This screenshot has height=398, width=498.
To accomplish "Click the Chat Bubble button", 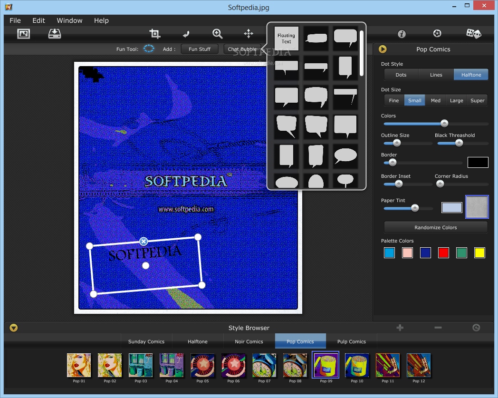I will [242, 49].
